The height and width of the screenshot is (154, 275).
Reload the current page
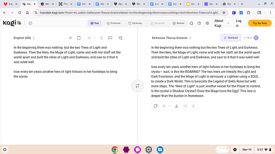[20, 13]
